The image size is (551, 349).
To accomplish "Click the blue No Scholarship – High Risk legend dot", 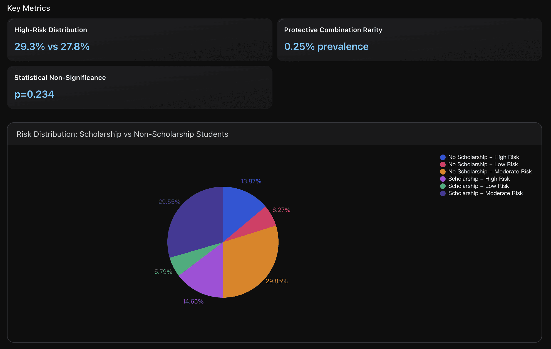I will coord(443,157).
